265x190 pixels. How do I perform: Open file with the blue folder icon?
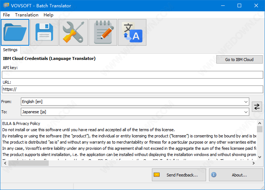15,32
